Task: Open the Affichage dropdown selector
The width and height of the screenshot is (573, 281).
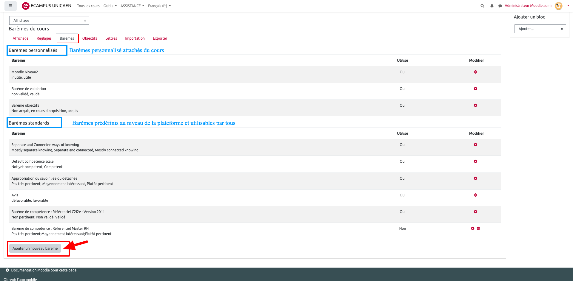Action: click(49, 21)
